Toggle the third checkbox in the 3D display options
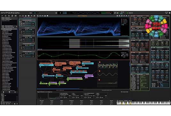Image resolution: width=171 pixels, height=116 pixels. pyautogui.click(x=122, y=22)
